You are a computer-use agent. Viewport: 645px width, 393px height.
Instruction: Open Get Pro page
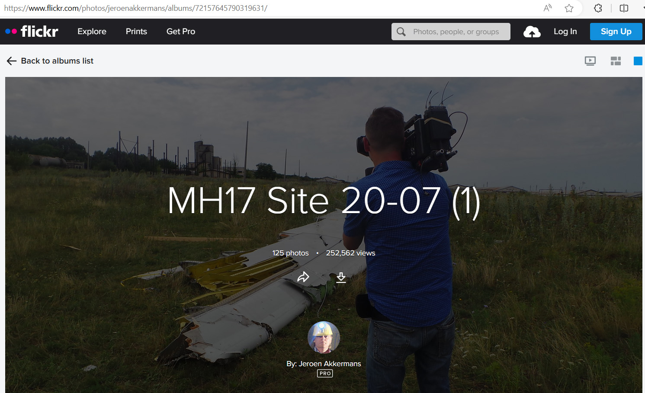181,32
